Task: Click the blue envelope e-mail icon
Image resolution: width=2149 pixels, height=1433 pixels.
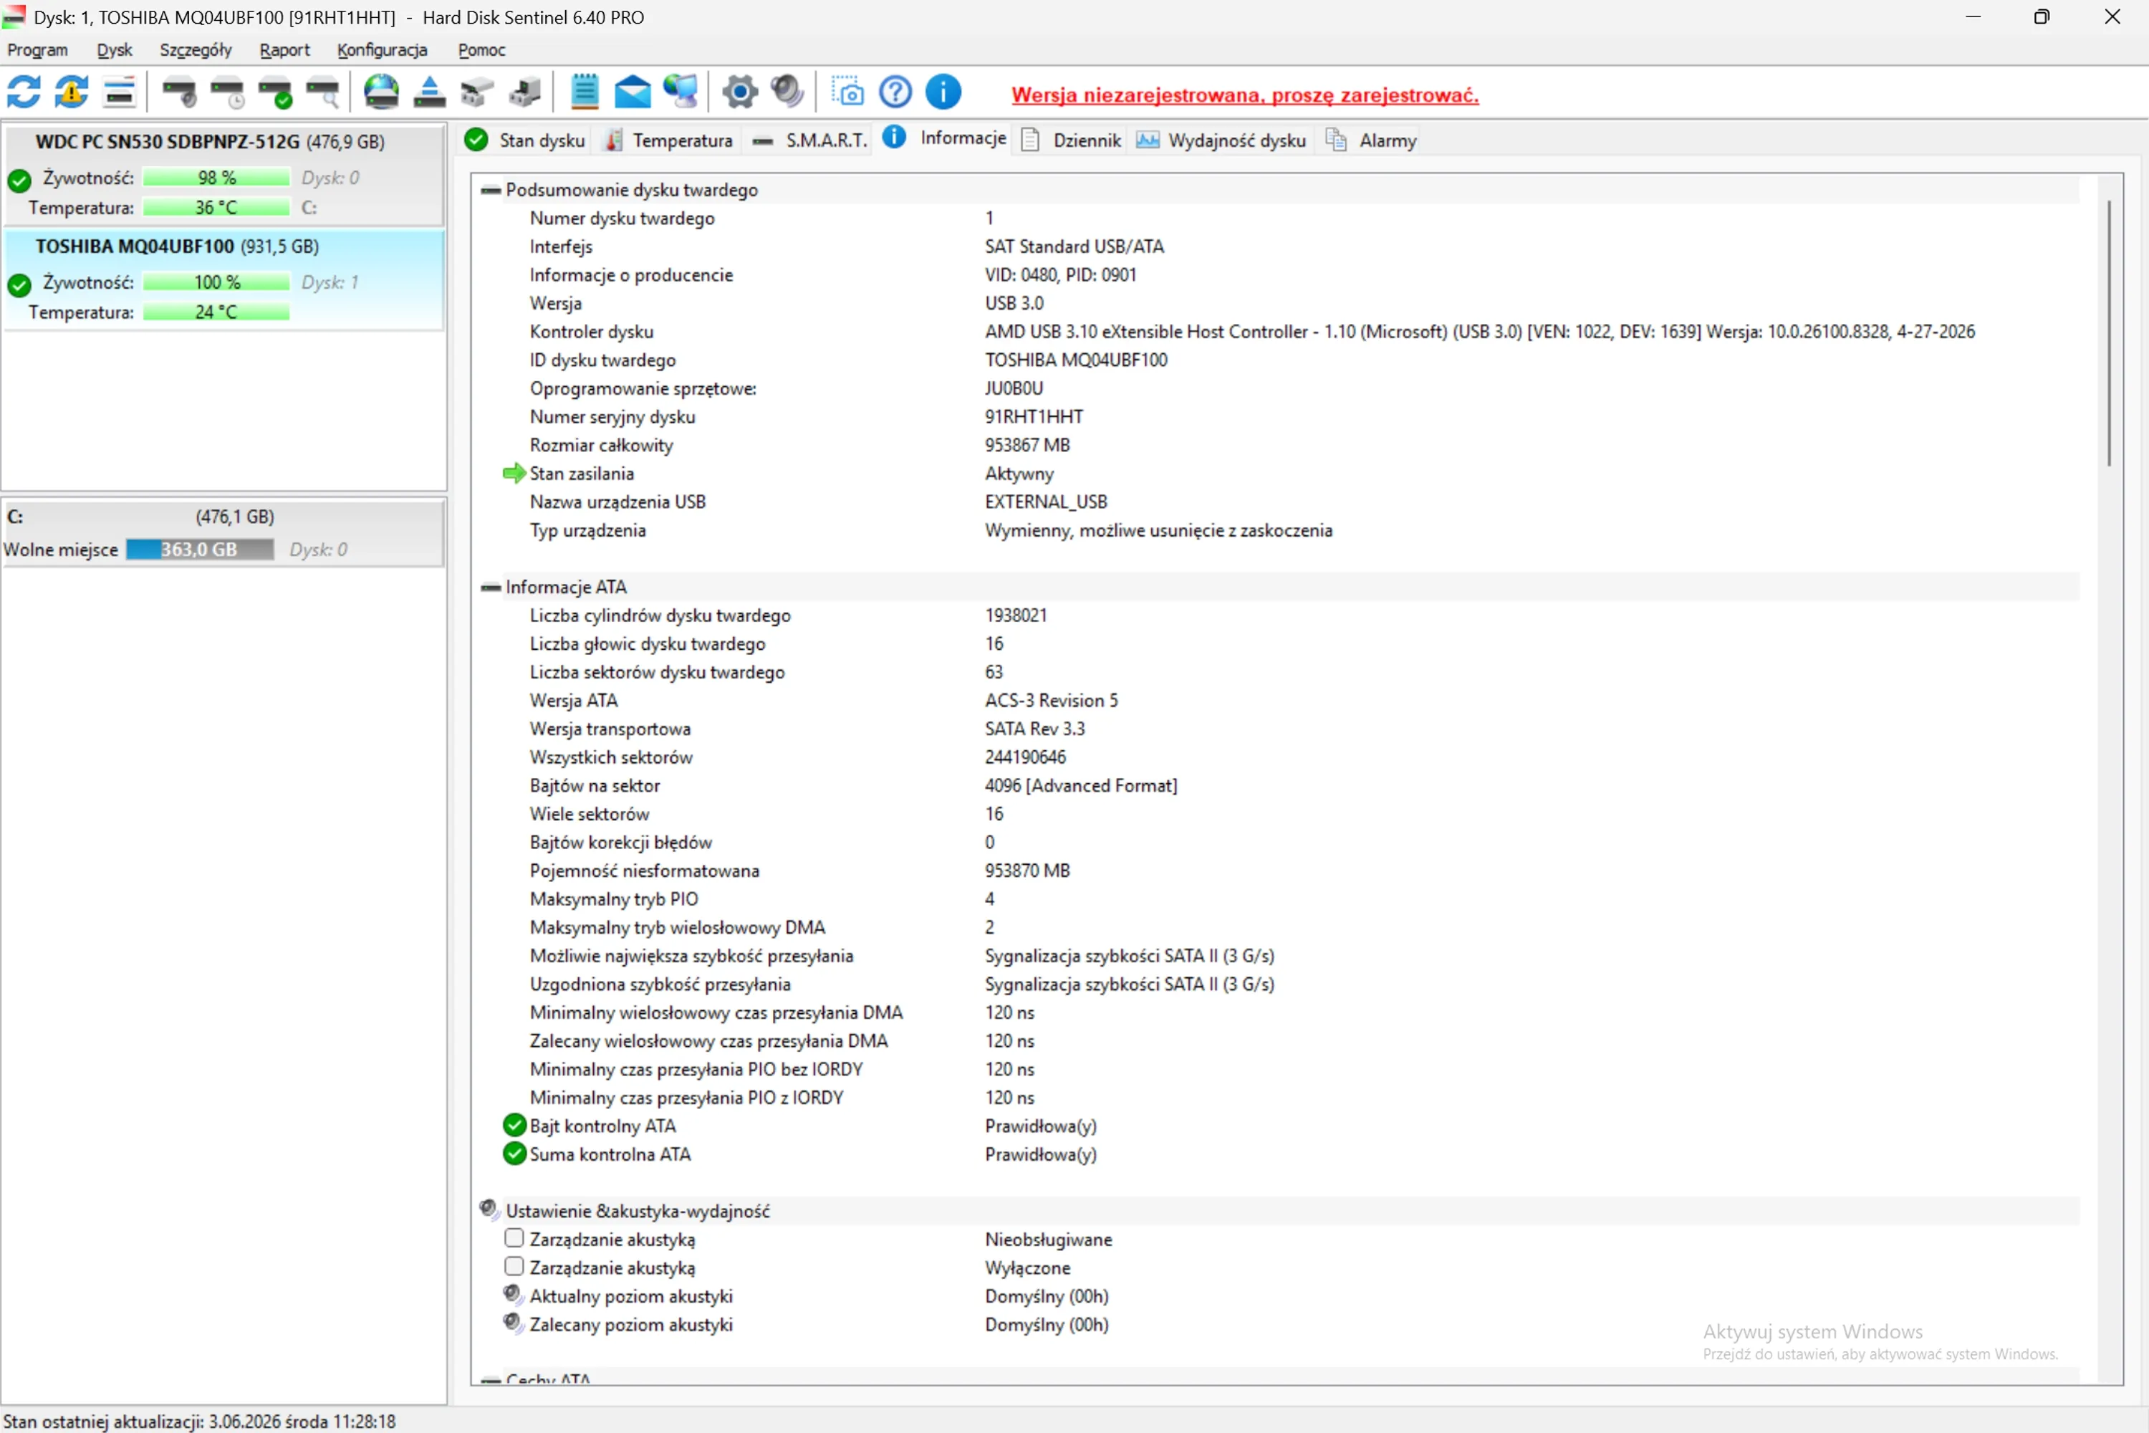Action: pyautogui.click(x=633, y=92)
